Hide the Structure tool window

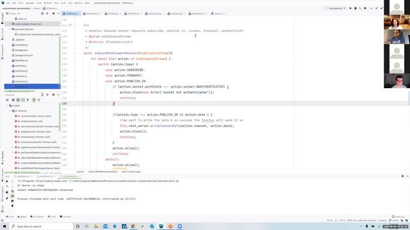58,95
